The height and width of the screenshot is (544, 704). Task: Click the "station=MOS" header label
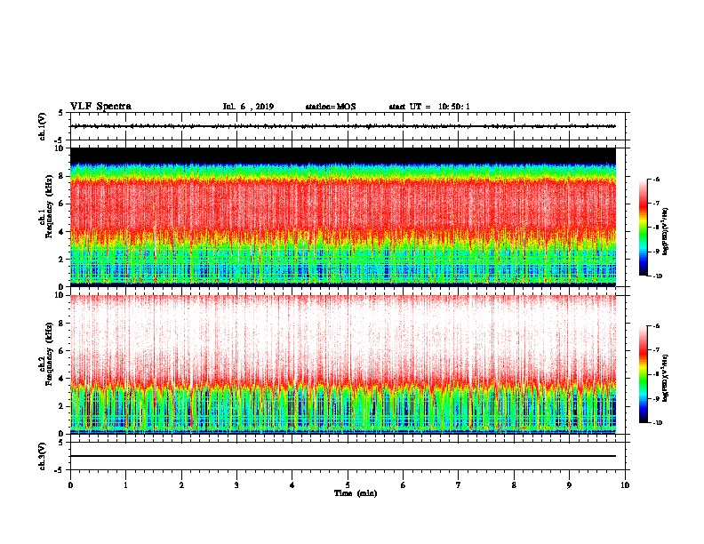coord(331,107)
